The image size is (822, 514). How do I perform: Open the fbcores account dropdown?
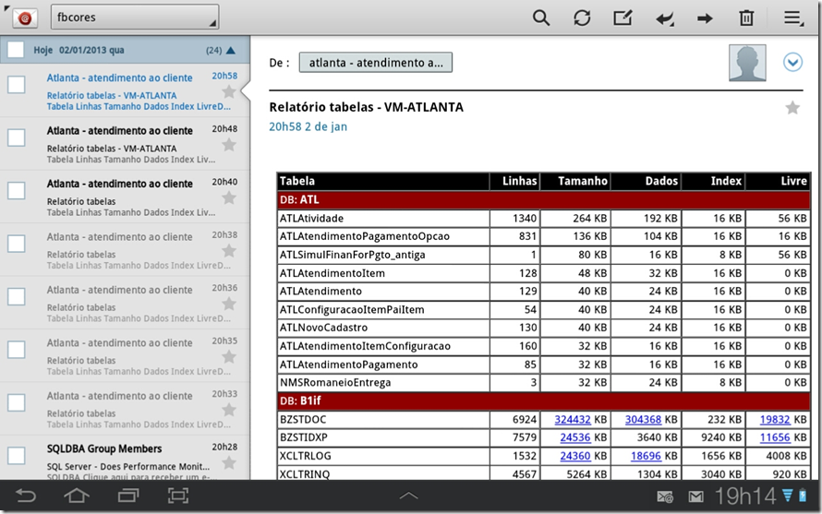pos(135,18)
